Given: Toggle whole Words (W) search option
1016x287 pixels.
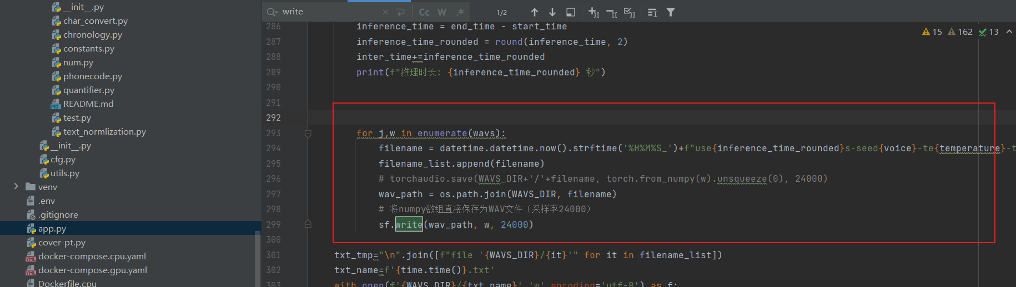Looking at the screenshot, I should pyautogui.click(x=442, y=12).
